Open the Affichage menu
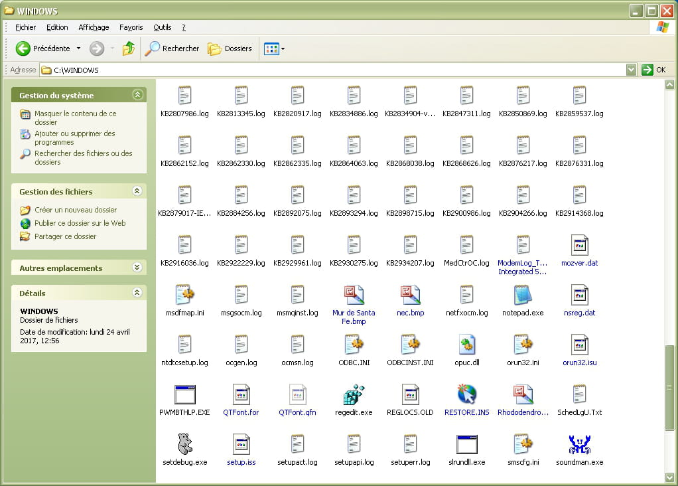 click(x=94, y=27)
